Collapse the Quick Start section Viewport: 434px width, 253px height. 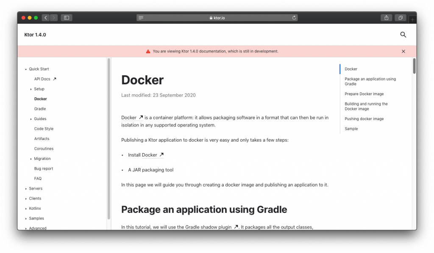[26, 69]
